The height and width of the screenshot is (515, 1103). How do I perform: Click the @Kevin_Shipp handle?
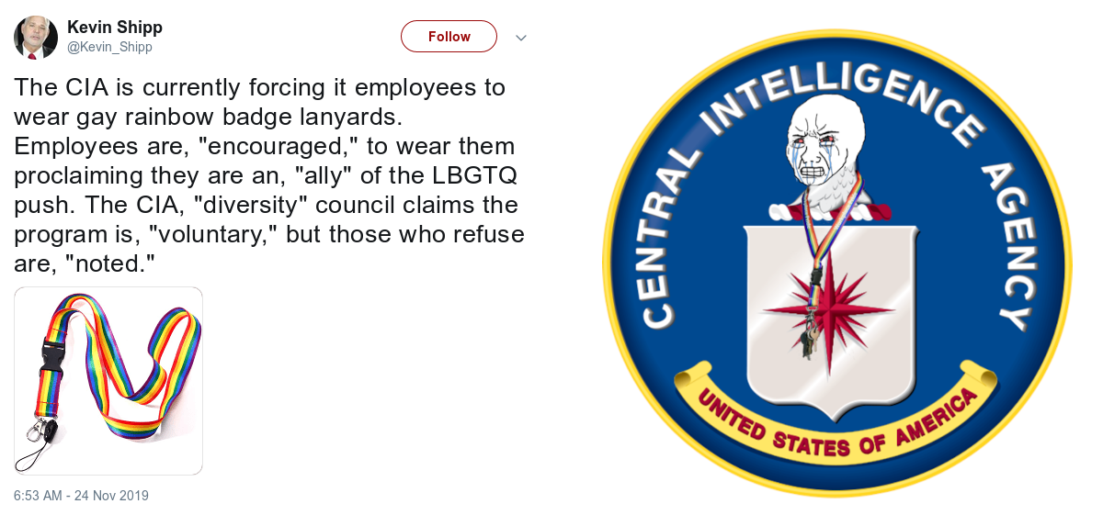click(x=109, y=47)
